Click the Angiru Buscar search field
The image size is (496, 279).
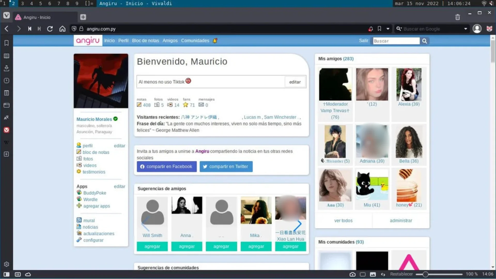396,41
